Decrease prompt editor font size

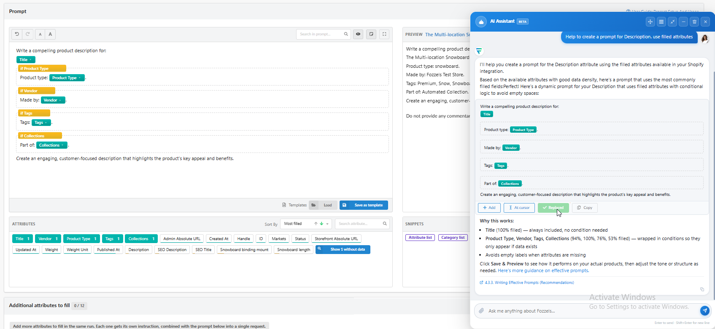coord(40,34)
